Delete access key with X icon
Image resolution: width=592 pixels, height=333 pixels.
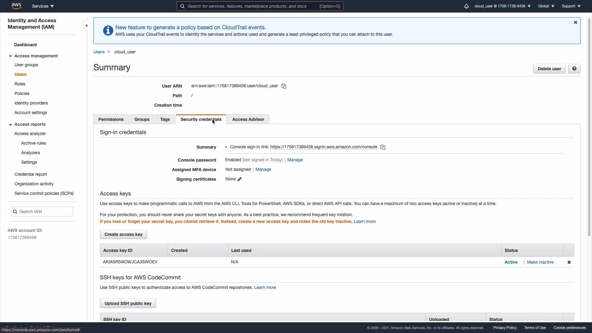569,262
